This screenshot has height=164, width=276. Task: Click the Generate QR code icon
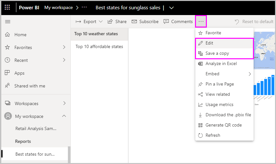pos(200,125)
